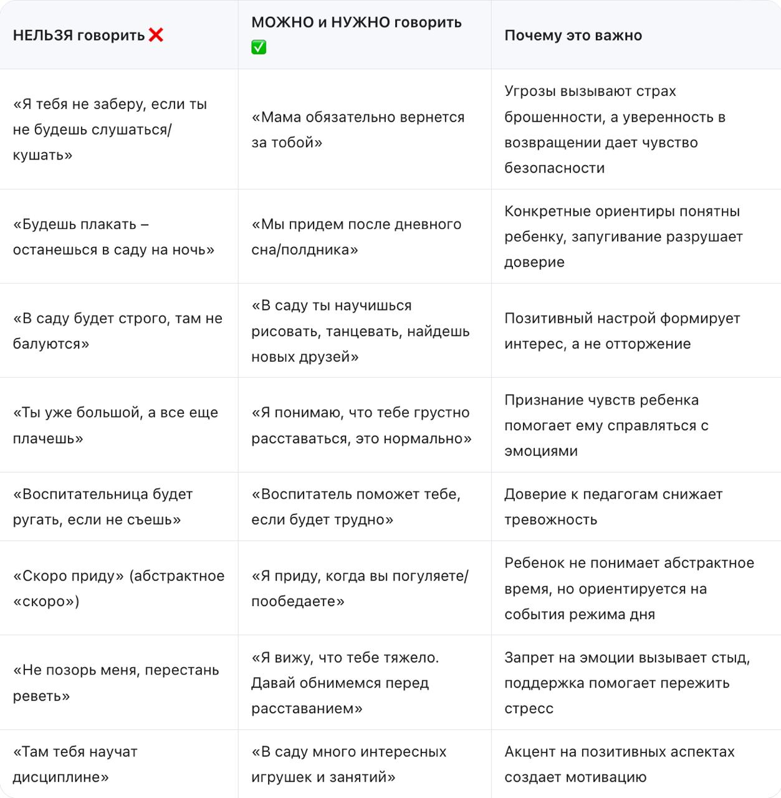Select cell «Доверие к педагогам снижает тревожность»

coord(636,507)
